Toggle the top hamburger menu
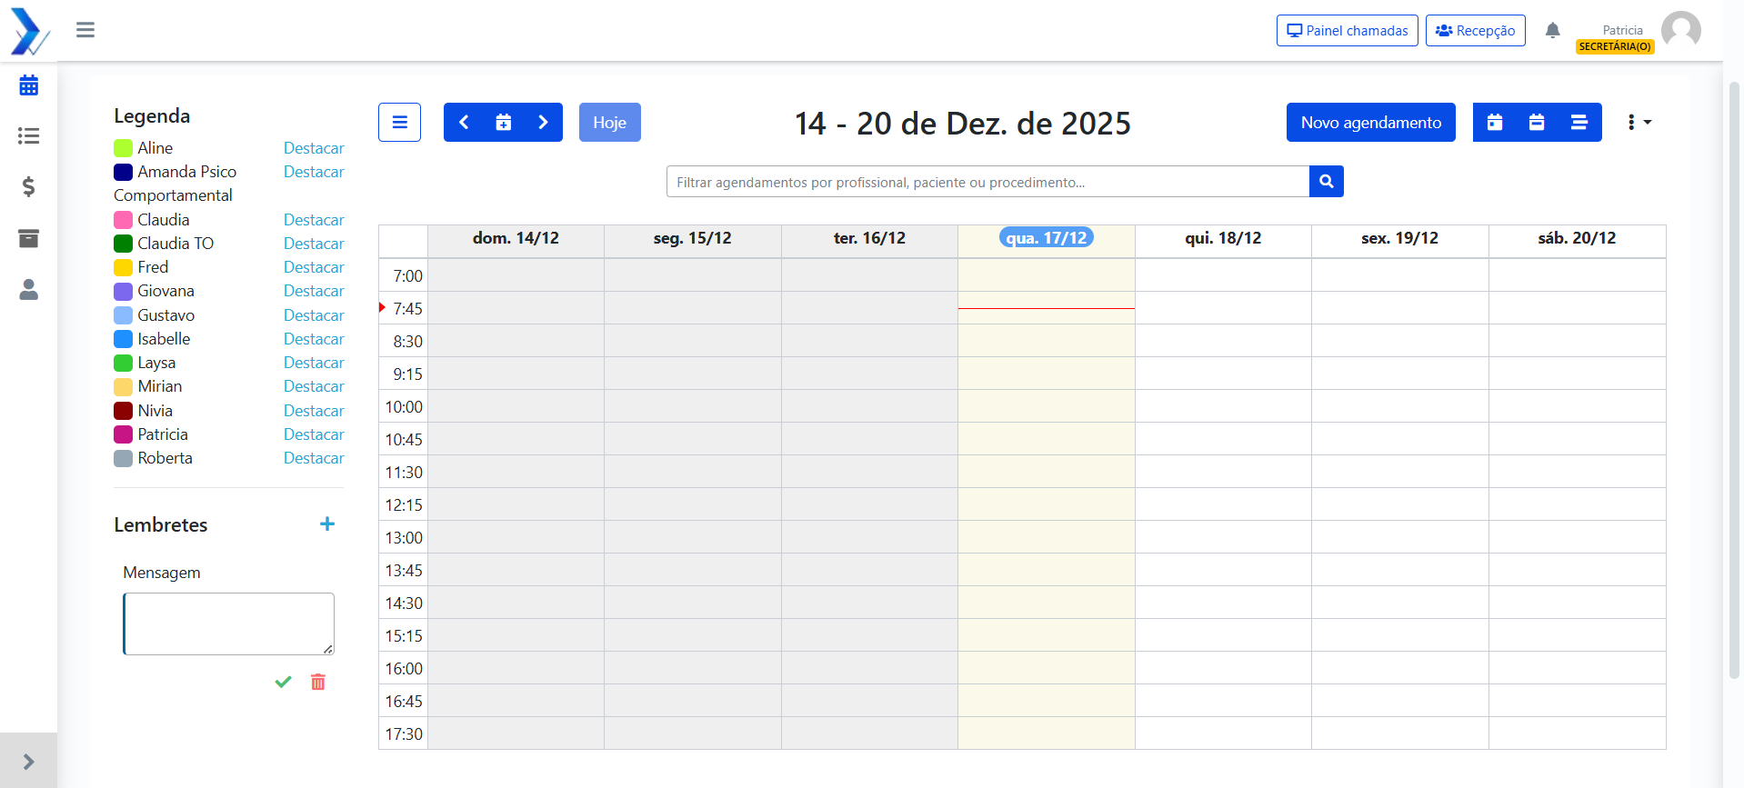 tap(85, 30)
